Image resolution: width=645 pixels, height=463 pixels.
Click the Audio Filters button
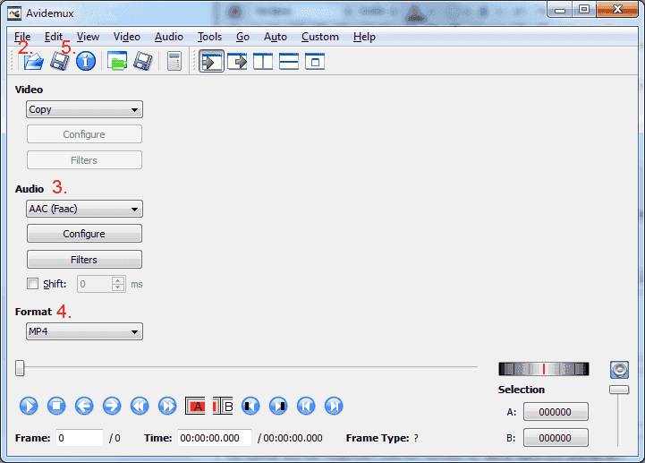pos(84,260)
